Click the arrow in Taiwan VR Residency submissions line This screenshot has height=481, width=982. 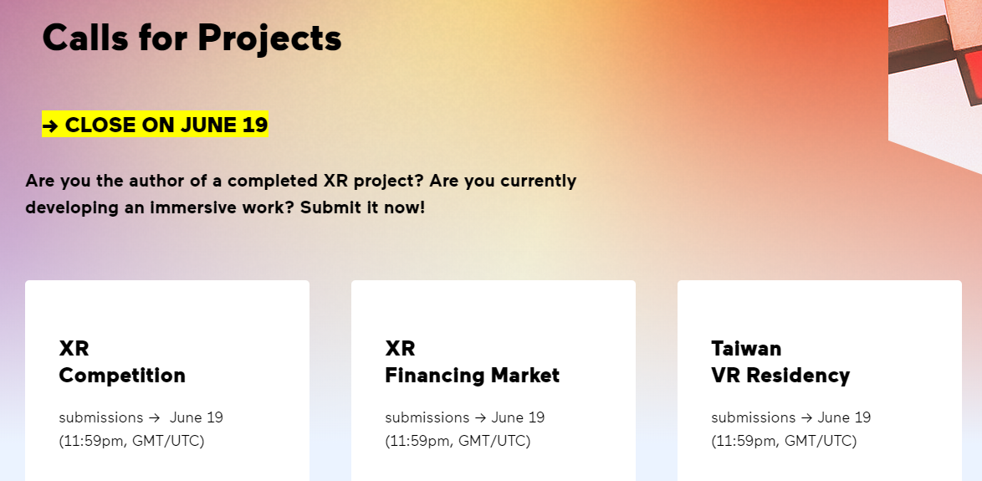click(x=806, y=417)
